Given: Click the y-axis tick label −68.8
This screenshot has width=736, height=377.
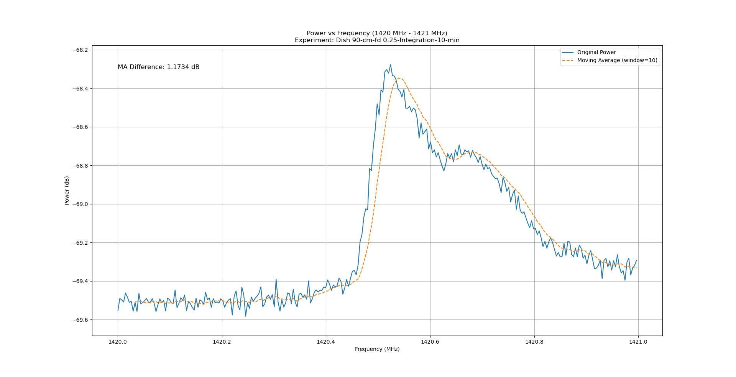Looking at the screenshot, I should (80, 166).
